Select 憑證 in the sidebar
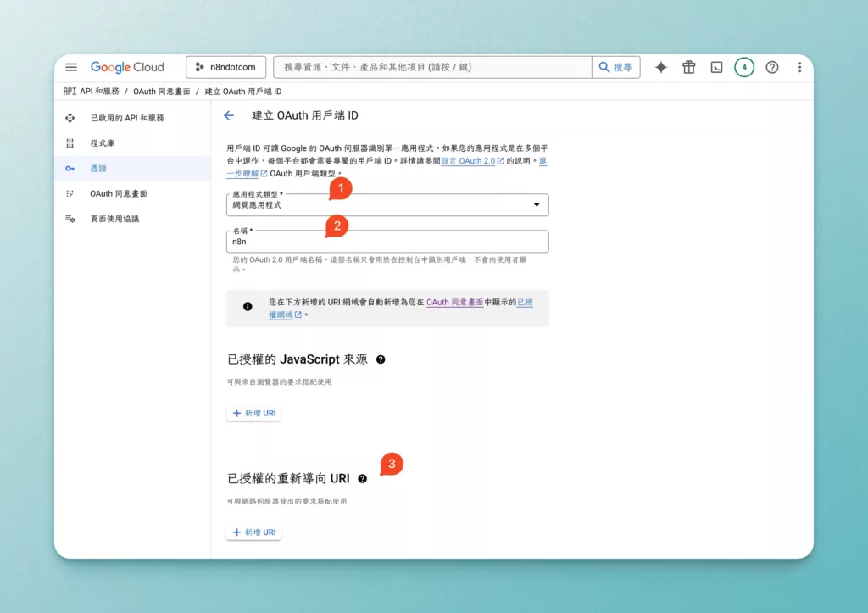This screenshot has width=868, height=613. (132, 169)
